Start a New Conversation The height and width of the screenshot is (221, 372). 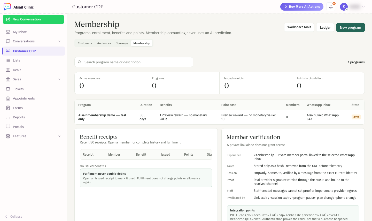(33, 19)
